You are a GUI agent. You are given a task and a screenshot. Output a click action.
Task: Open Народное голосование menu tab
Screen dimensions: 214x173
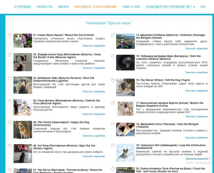pos(95,7)
